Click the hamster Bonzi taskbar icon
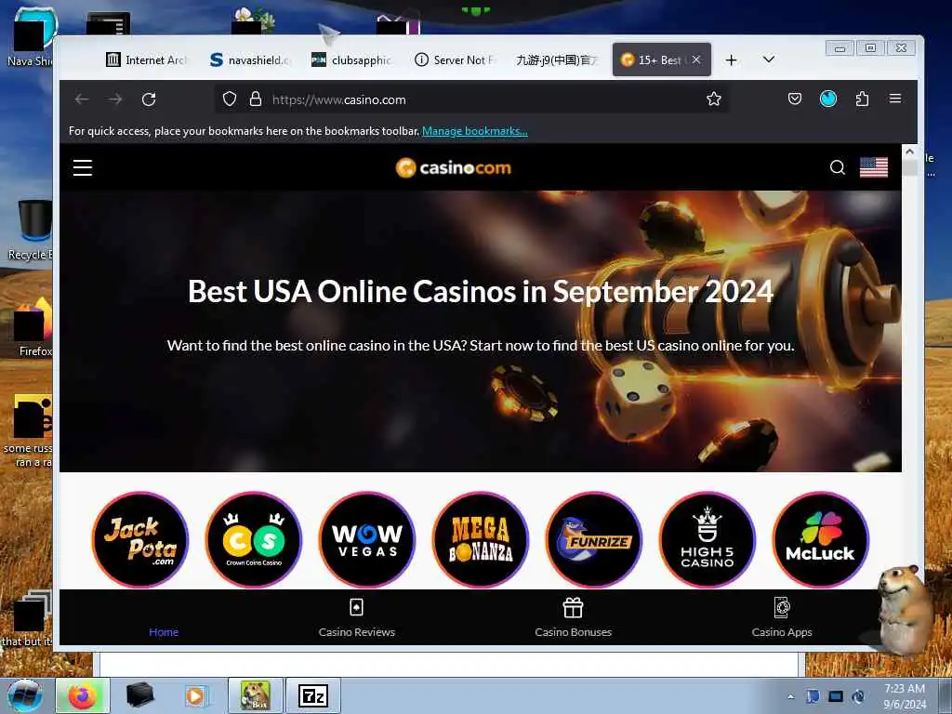The height and width of the screenshot is (714, 952). tap(255, 695)
